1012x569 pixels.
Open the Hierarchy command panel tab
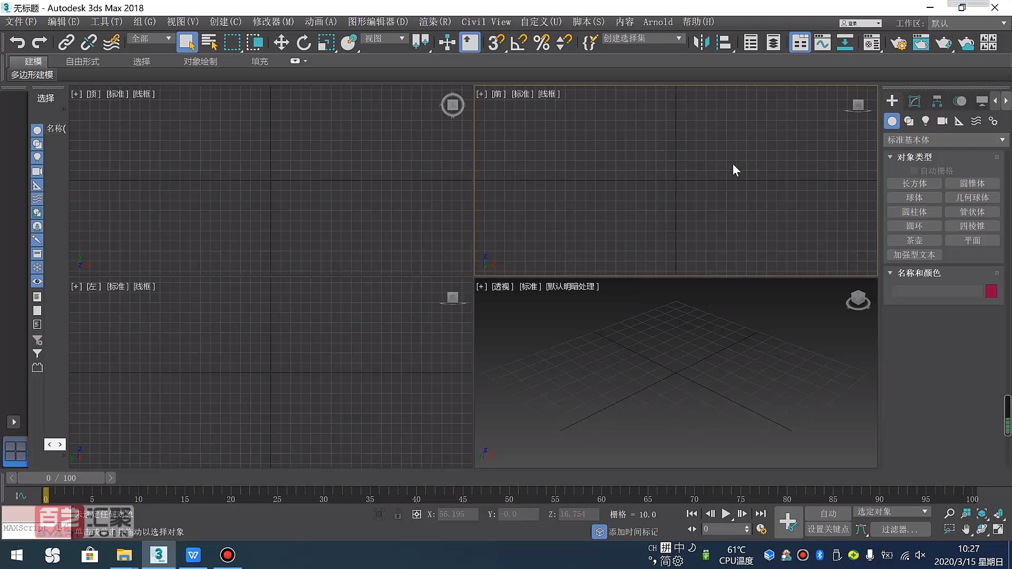click(x=937, y=101)
